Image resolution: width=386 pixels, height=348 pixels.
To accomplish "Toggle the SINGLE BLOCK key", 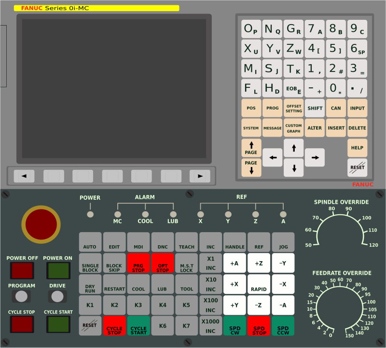I will tap(90, 263).
